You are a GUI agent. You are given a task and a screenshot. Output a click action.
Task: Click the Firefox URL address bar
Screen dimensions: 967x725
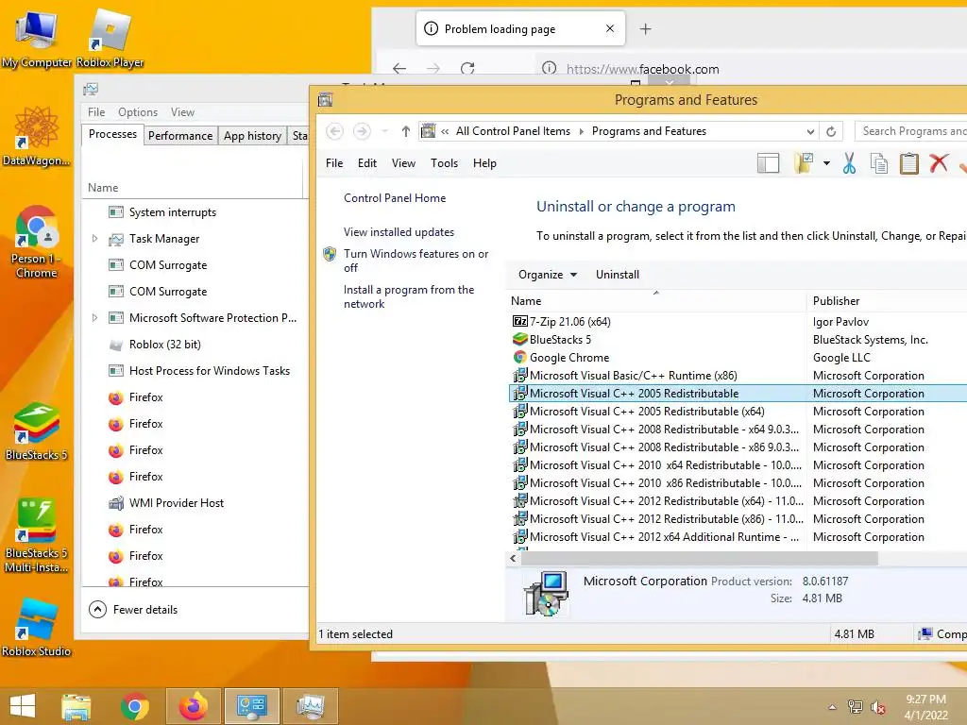pyautogui.click(x=751, y=68)
